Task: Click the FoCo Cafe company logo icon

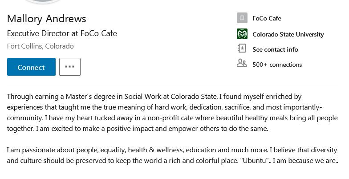Action: pyautogui.click(x=242, y=18)
